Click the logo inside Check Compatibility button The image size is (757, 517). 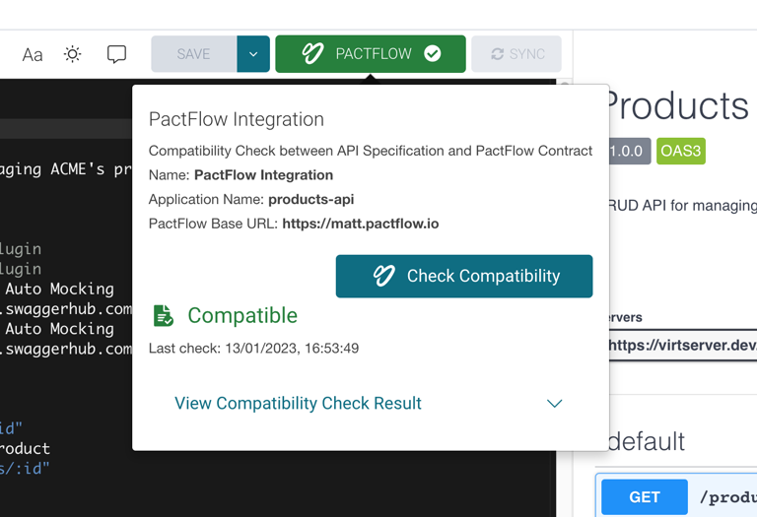tap(384, 277)
